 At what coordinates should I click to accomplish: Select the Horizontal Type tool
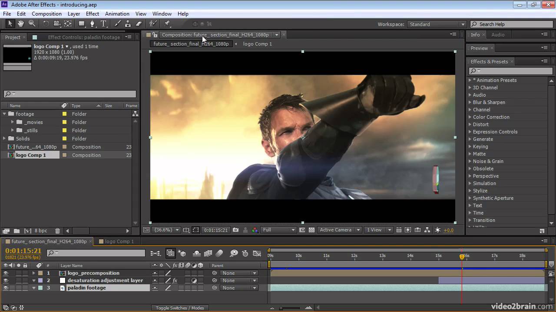coord(103,24)
